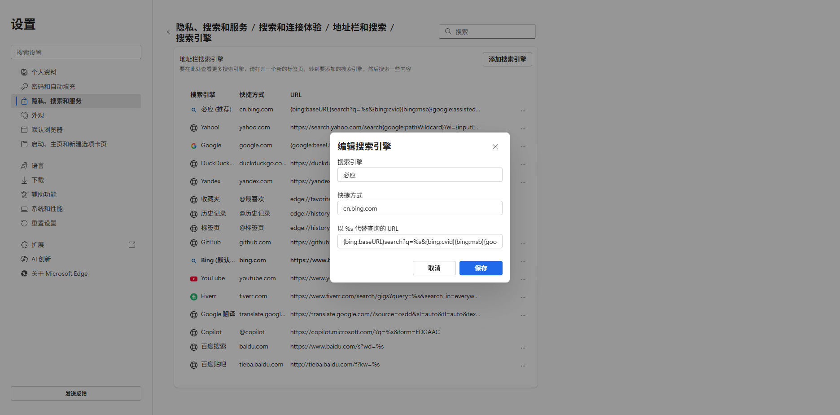Click the 快捷方式 field containing cn.bing.com
Viewport: 840px width, 415px height.
pos(420,208)
